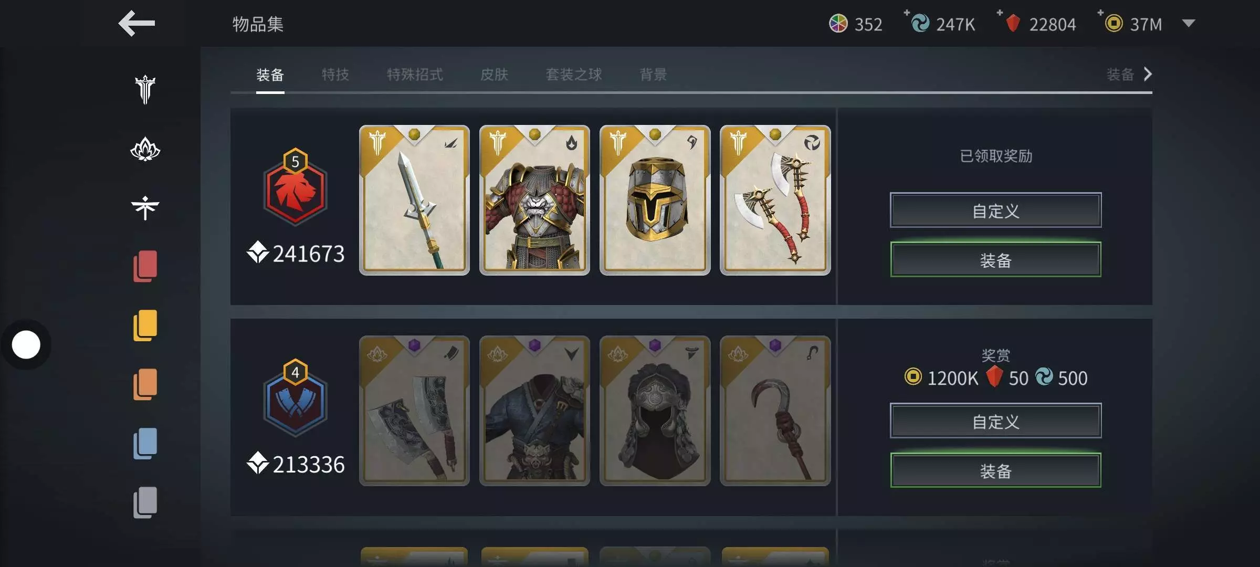Filter by yellow card rarity icon

[145, 325]
